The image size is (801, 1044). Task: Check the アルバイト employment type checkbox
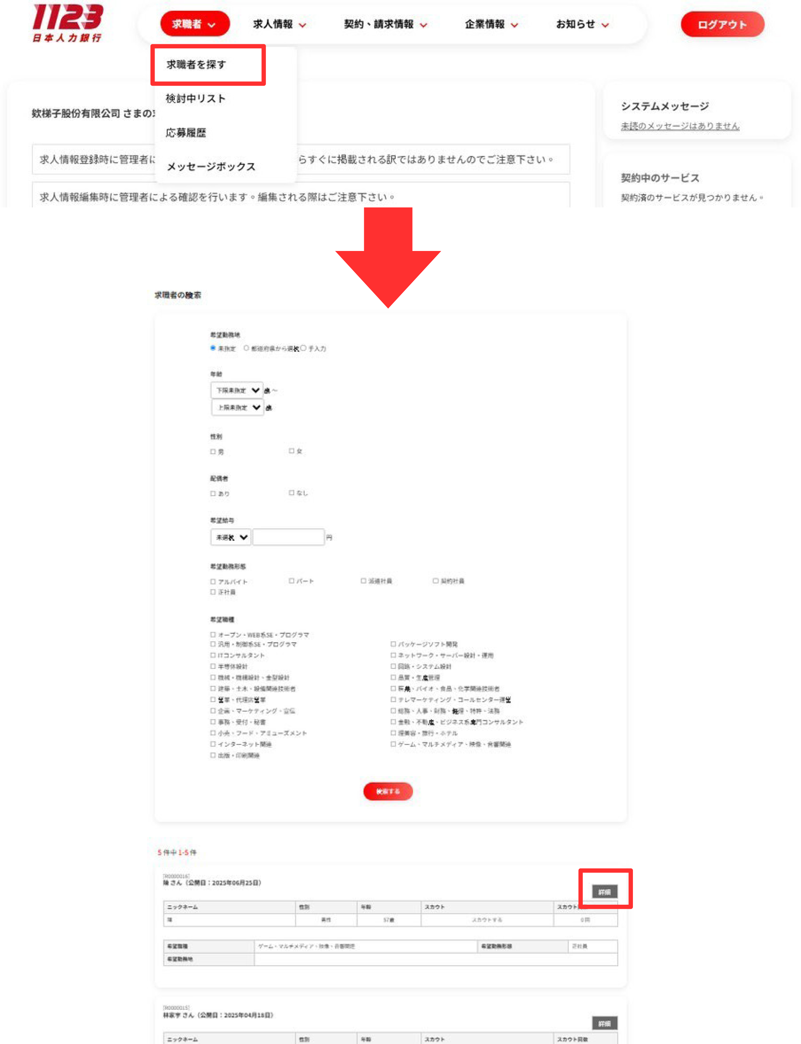click(213, 581)
